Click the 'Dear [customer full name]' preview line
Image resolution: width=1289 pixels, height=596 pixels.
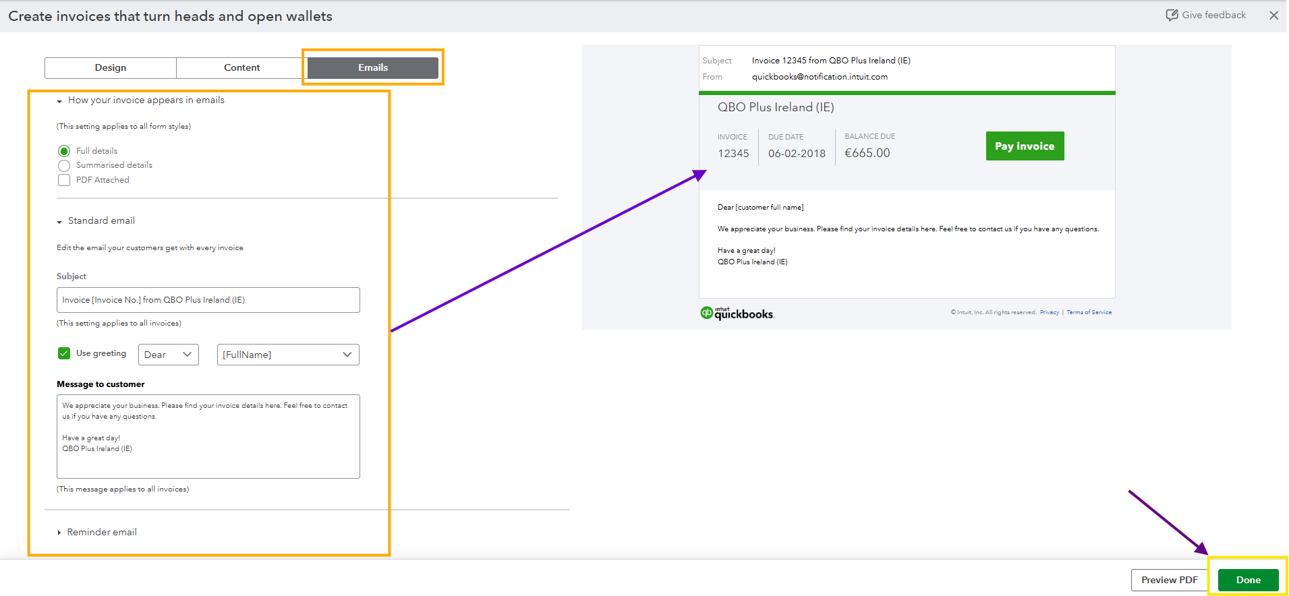pos(760,208)
